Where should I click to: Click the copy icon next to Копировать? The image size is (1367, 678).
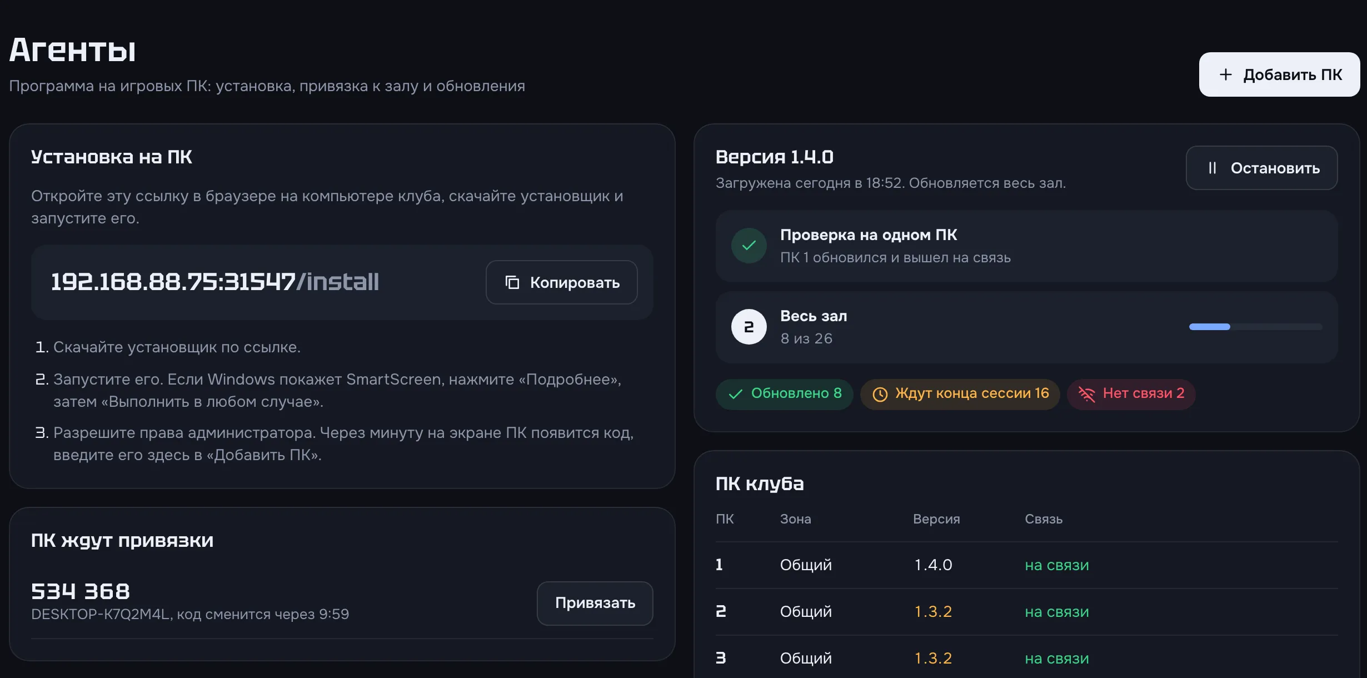512,282
